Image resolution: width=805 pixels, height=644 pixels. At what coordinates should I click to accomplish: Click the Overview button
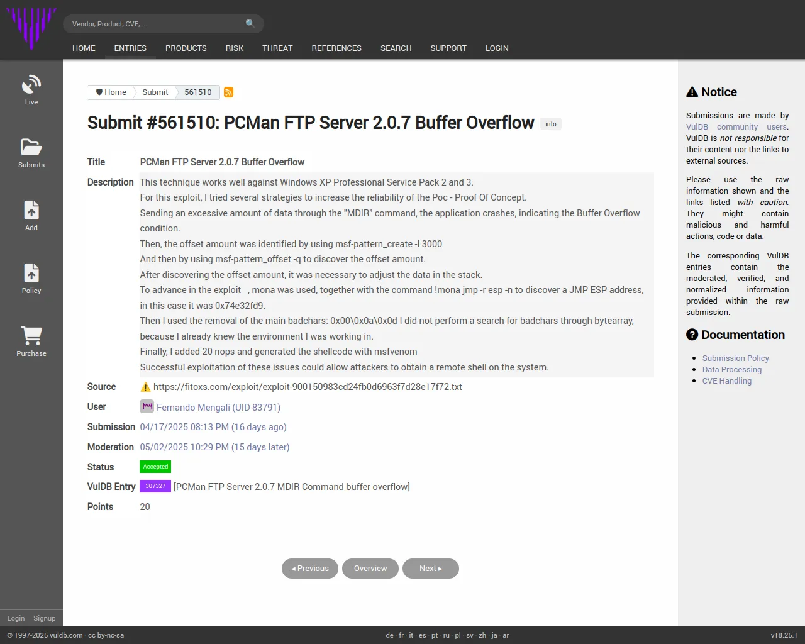(370, 569)
